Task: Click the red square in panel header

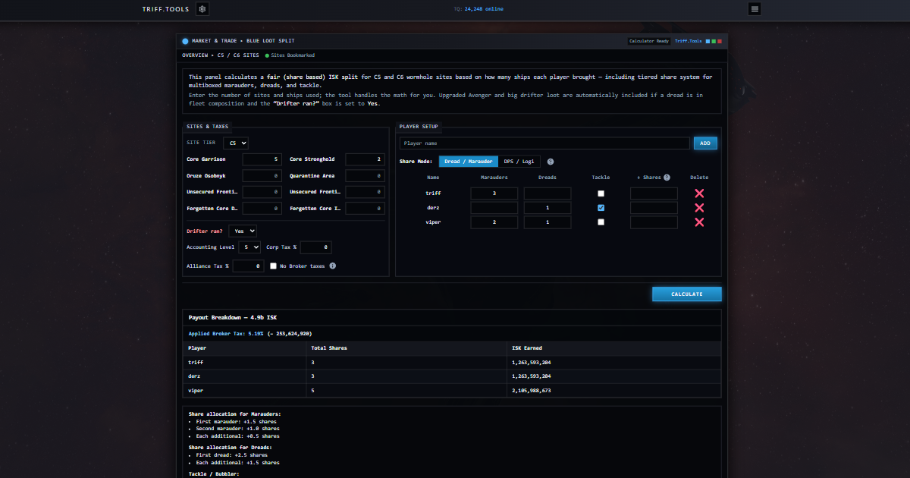Action: [720, 41]
